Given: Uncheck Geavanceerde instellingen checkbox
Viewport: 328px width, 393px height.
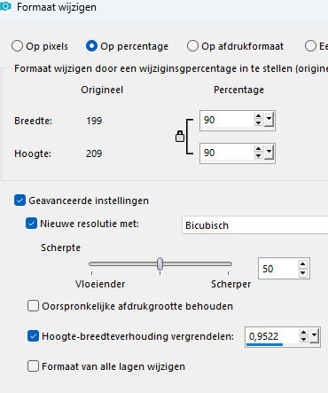Looking at the screenshot, I should [x=20, y=200].
